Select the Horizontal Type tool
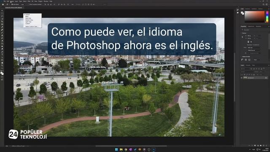Viewport: 270px width, 152px height. pyautogui.click(x=2, y=54)
